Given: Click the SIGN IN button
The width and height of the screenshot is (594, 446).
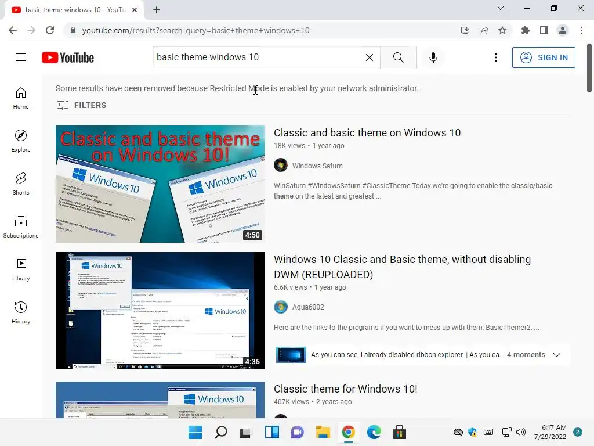Looking at the screenshot, I should pyautogui.click(x=544, y=57).
